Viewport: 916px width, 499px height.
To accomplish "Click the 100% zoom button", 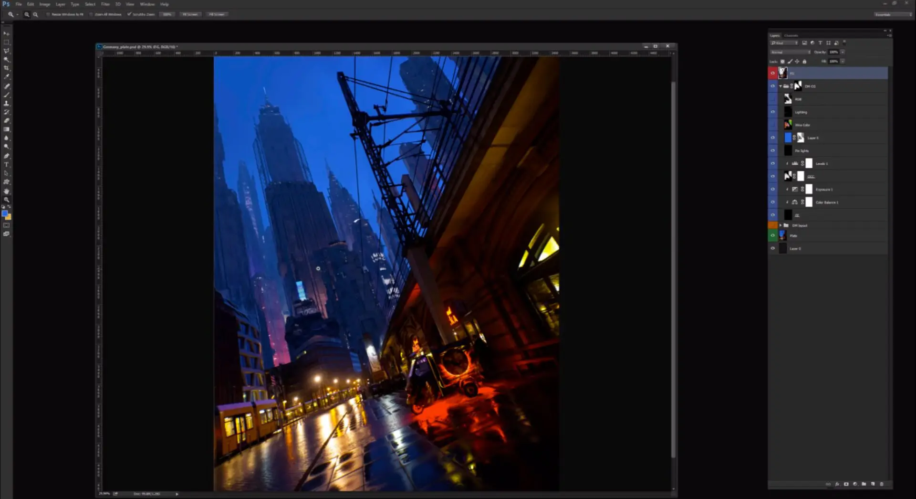I will [x=167, y=14].
